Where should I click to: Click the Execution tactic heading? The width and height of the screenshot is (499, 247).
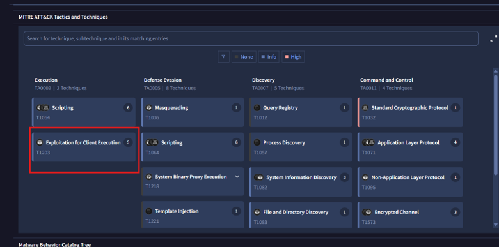click(46, 80)
